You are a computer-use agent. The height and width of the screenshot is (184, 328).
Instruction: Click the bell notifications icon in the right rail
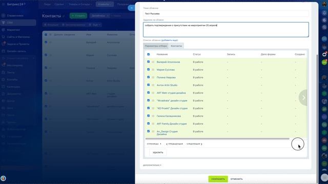coord(324,13)
